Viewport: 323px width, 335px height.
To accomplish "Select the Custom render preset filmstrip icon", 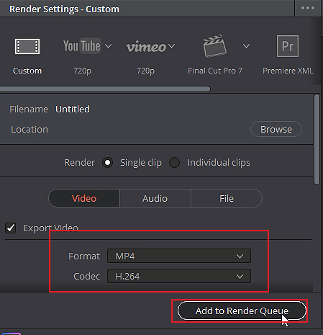I will (27, 46).
